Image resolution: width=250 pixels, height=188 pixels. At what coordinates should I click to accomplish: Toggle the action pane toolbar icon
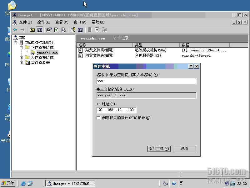pyautogui.click(x=80, y=30)
